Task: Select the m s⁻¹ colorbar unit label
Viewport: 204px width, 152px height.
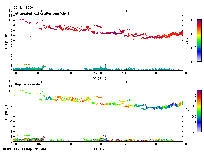Action: (189, 111)
